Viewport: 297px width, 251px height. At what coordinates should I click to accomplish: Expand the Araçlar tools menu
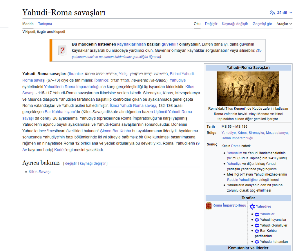(284, 24)
